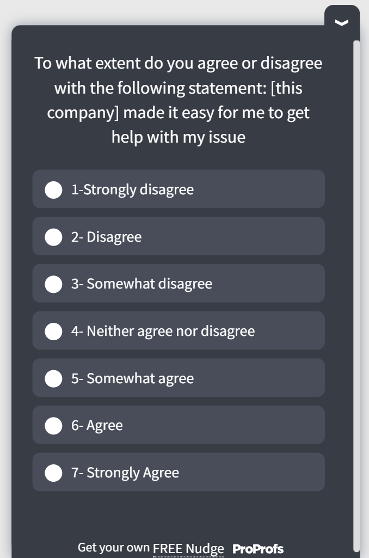The height and width of the screenshot is (558, 369).
Task: Choose the 7- Strongly Agree radio circle
Action: 53,473
